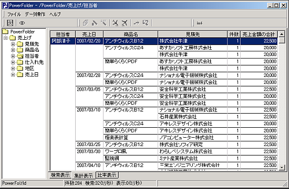Screen dimensions: 289x189
Task: Click the pencil-shaped icon beside the copy icon
Action: coord(95,23)
